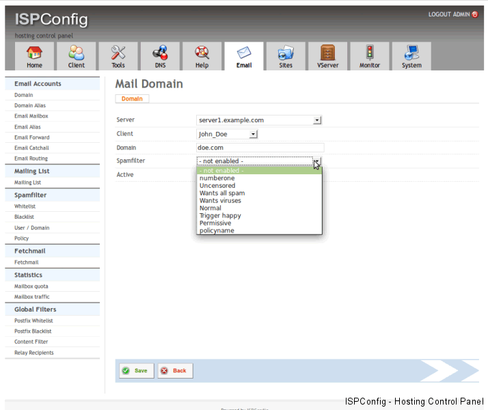
Task: Click the Domain input field
Action: click(260, 148)
